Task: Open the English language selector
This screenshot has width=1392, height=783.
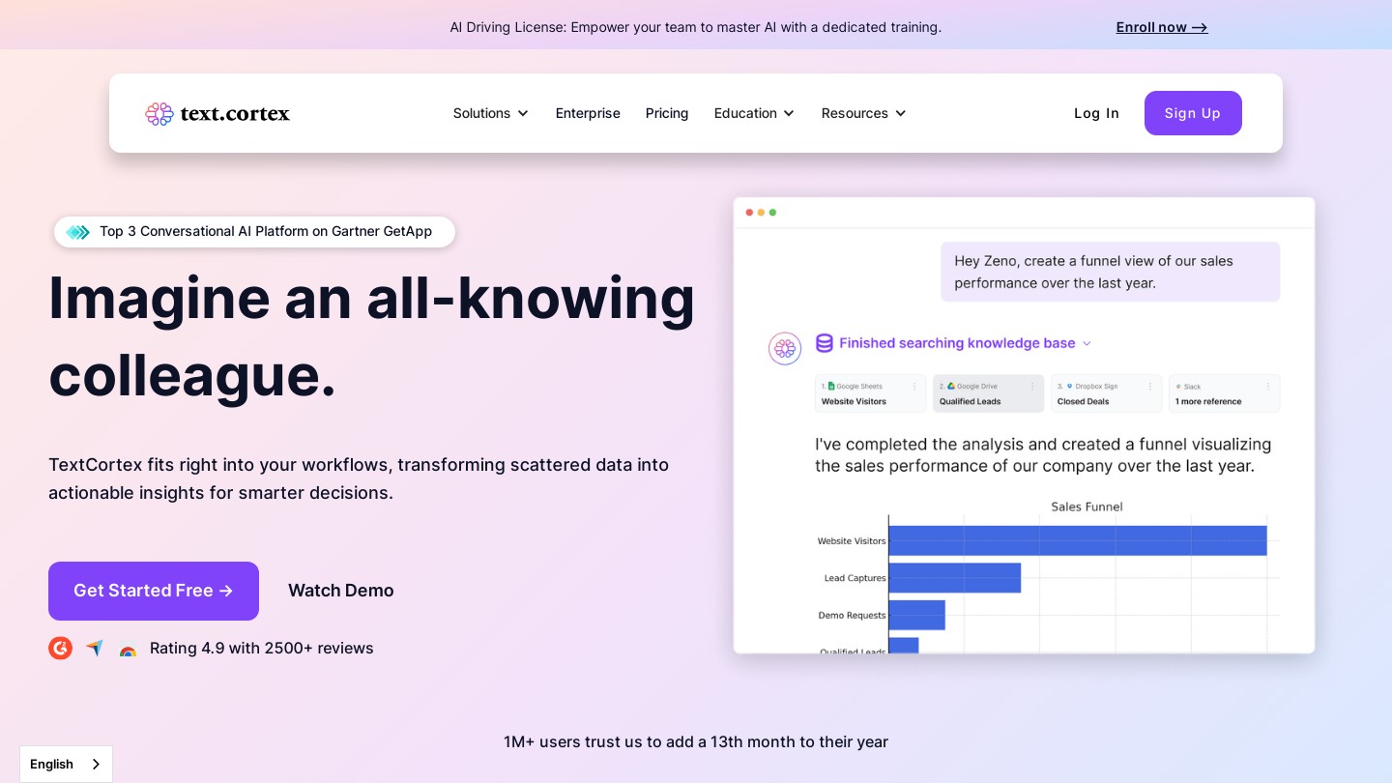Action: point(66,764)
